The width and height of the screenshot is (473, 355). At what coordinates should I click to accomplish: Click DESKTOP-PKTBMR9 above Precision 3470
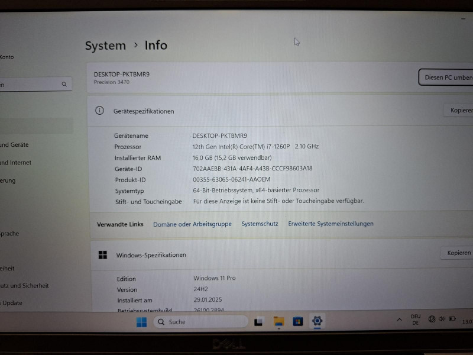(x=122, y=75)
